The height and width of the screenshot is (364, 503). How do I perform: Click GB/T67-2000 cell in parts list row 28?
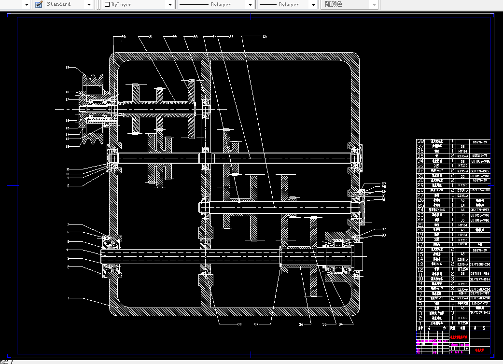tap(480, 190)
